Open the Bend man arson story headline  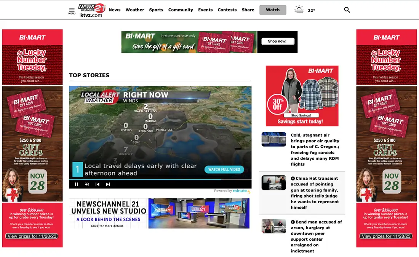point(316,236)
